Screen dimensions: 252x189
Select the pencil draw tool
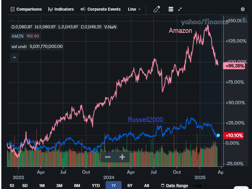(157, 9)
